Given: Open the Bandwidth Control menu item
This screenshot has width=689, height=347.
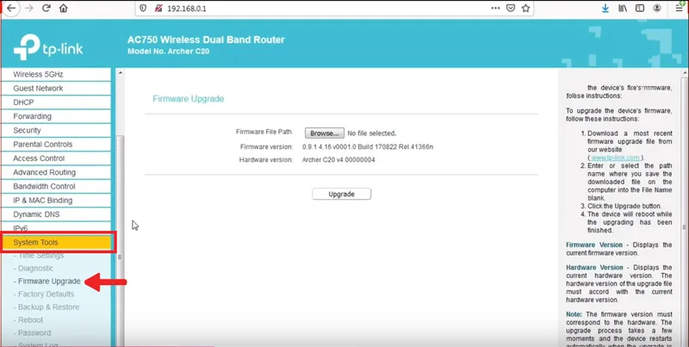Looking at the screenshot, I should tap(56, 187).
